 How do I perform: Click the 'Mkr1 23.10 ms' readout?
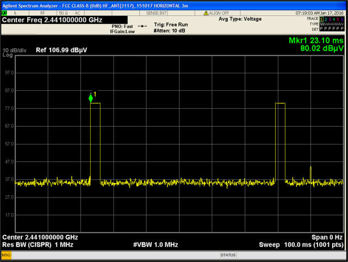tap(316, 40)
